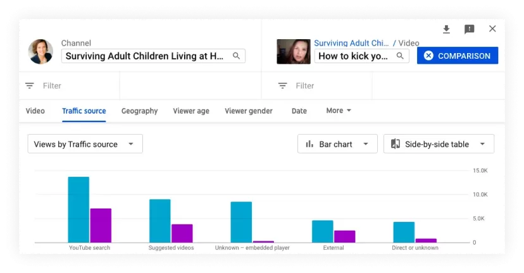Click the blue YouTube search bar
The width and height of the screenshot is (524, 273).
[x=78, y=209]
